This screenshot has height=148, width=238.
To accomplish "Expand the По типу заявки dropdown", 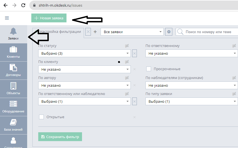I will tap(191, 102).
